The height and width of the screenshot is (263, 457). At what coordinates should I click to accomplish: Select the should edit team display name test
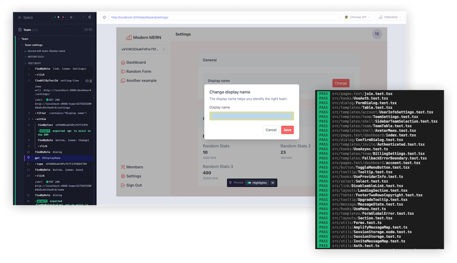46,51
